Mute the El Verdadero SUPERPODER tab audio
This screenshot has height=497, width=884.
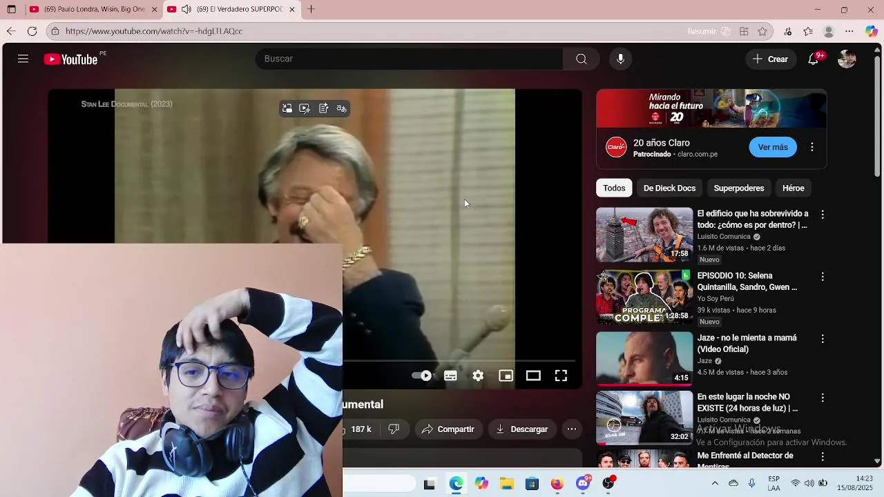click(x=186, y=10)
